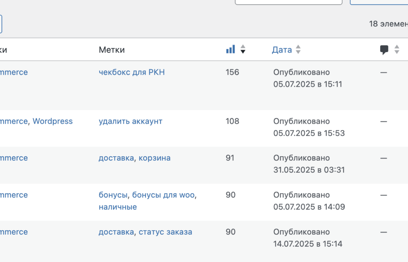Sort the table by Дата column
The width and height of the screenshot is (408, 262).
(x=282, y=50)
